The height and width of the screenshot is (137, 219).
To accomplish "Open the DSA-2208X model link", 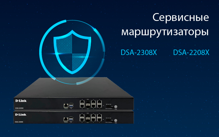I will (x=191, y=53).
